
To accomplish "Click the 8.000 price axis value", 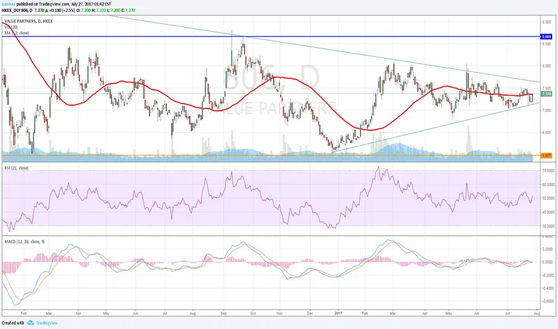I will pyautogui.click(x=546, y=66).
